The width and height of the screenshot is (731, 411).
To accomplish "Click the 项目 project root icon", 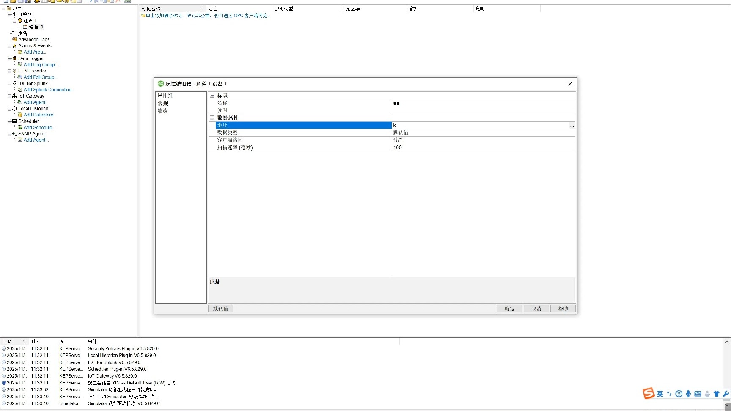I will [9, 8].
